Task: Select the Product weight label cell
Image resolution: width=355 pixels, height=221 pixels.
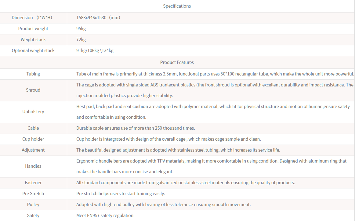Action: 33,29
